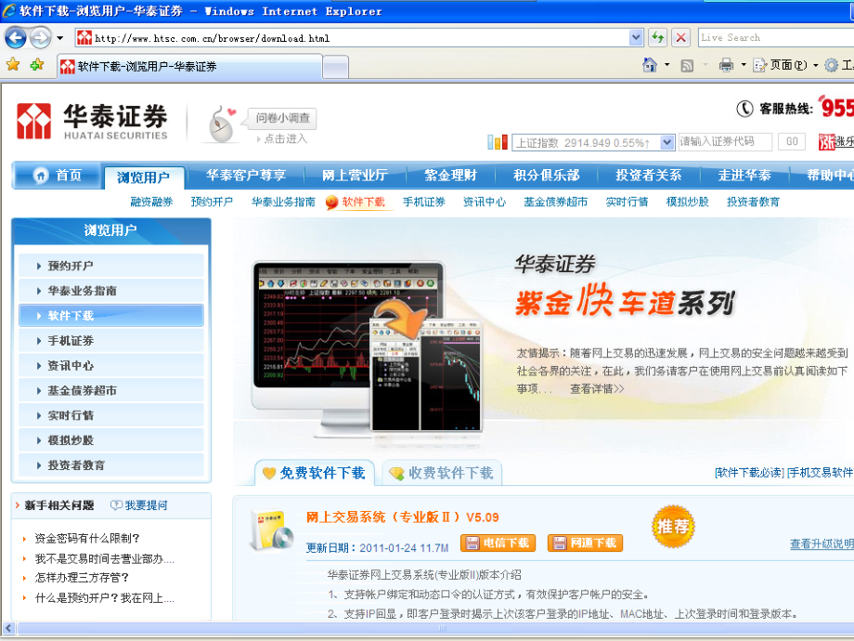Click the software CD box icon
The height and width of the screenshot is (641, 854).
pyautogui.click(x=271, y=530)
